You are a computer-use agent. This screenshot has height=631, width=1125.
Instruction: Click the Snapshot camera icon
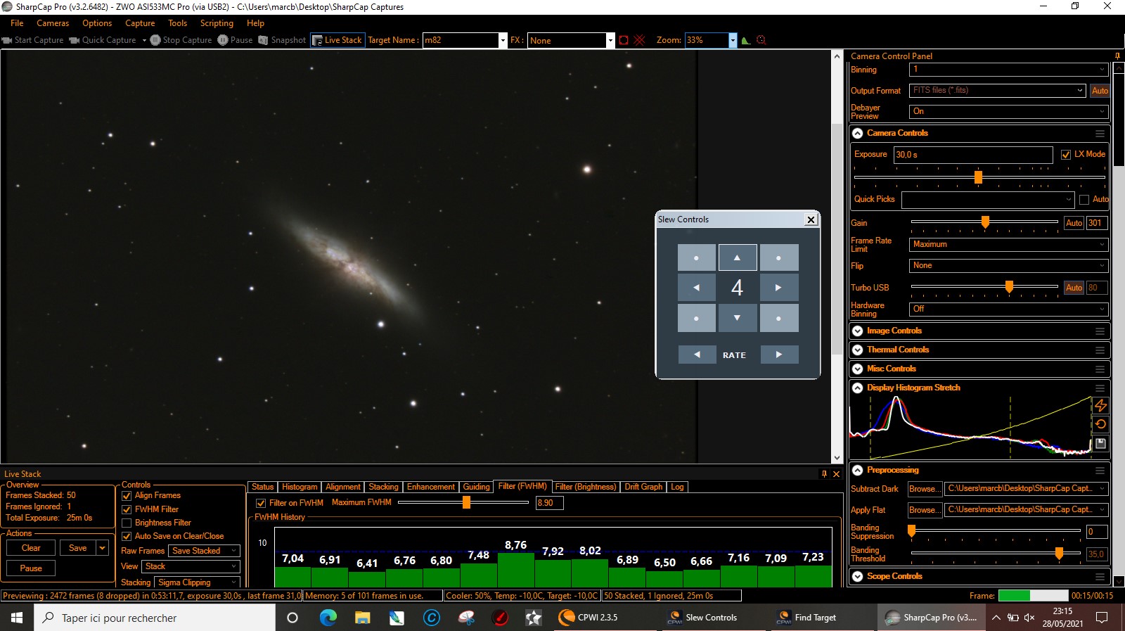(x=263, y=40)
